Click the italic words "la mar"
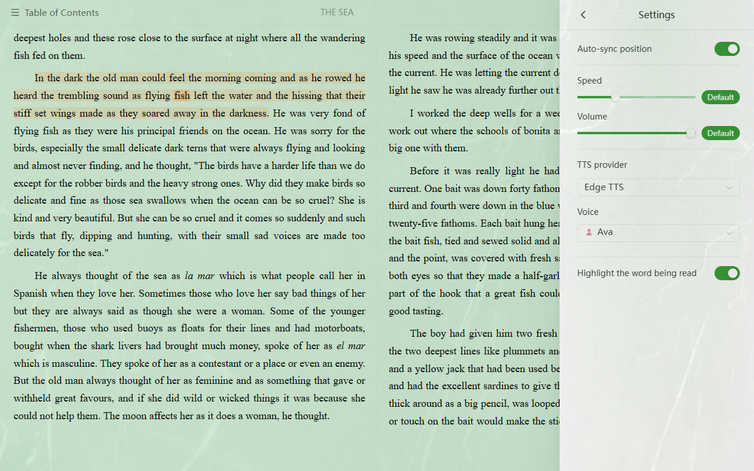The width and height of the screenshot is (754, 471). pyautogui.click(x=200, y=276)
